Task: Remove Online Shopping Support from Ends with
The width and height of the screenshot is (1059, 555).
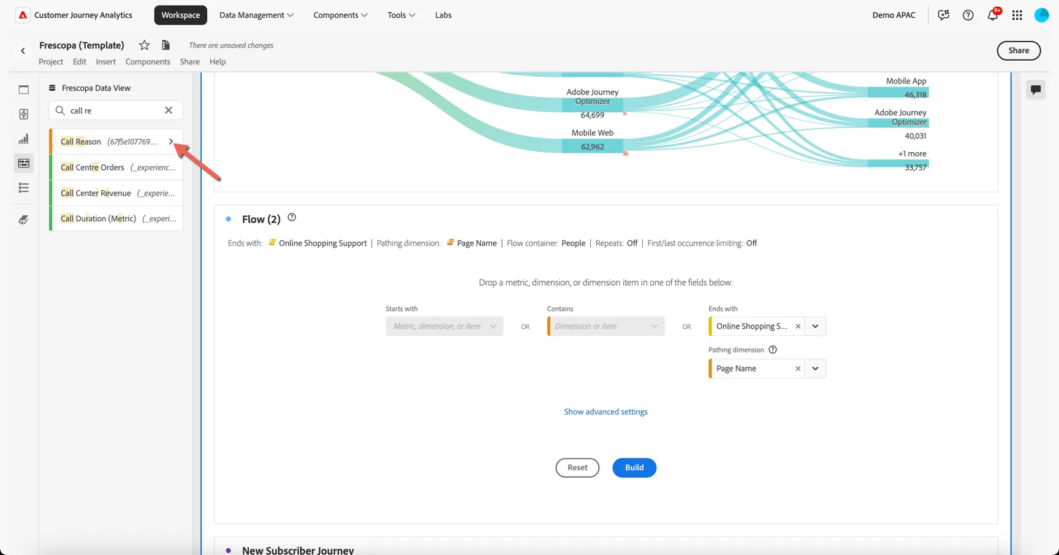Action: pyautogui.click(x=798, y=326)
